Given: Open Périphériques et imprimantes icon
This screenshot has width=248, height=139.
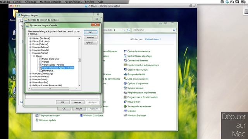Looking at the screenshot, I should point(125,92).
